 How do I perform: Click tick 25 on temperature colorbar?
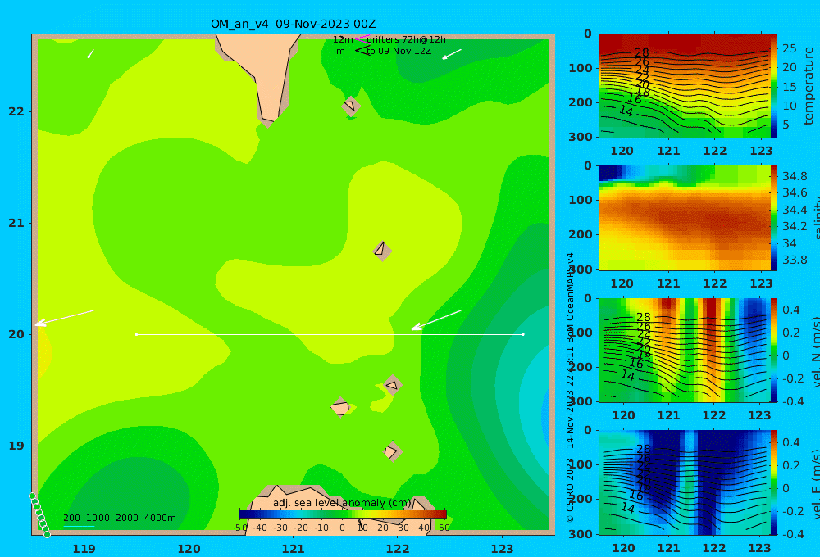[790, 48]
